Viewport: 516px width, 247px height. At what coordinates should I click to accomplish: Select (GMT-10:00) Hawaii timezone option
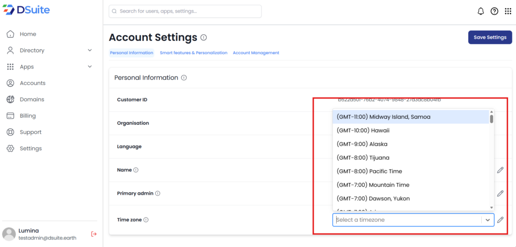(363, 130)
